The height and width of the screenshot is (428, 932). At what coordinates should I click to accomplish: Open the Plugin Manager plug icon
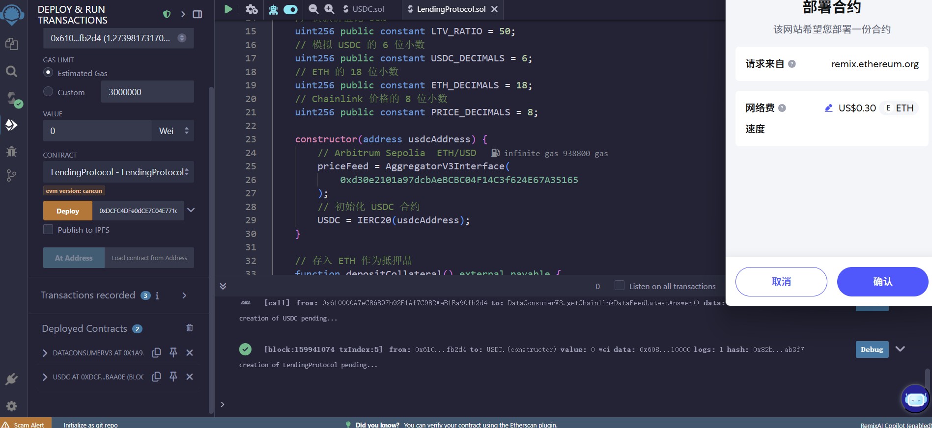11,379
